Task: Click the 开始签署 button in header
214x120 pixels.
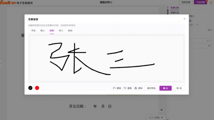Action: (200, 2)
